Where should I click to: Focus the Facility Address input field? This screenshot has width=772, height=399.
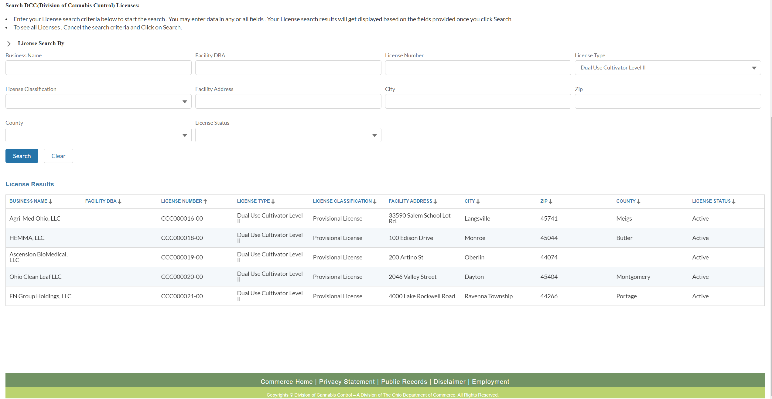coord(288,101)
